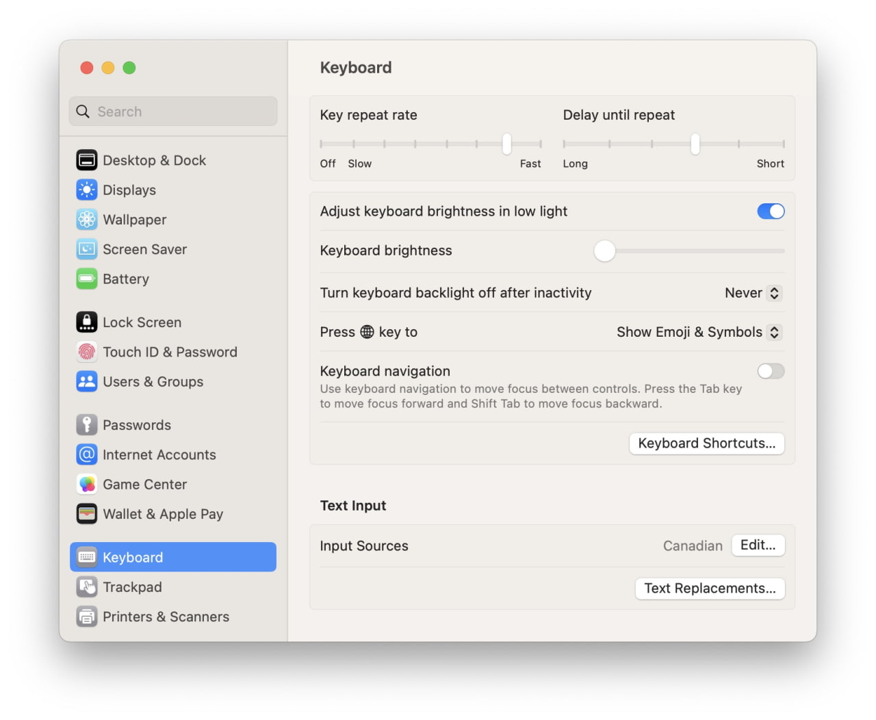Open the Passwords settings icon

(x=87, y=424)
